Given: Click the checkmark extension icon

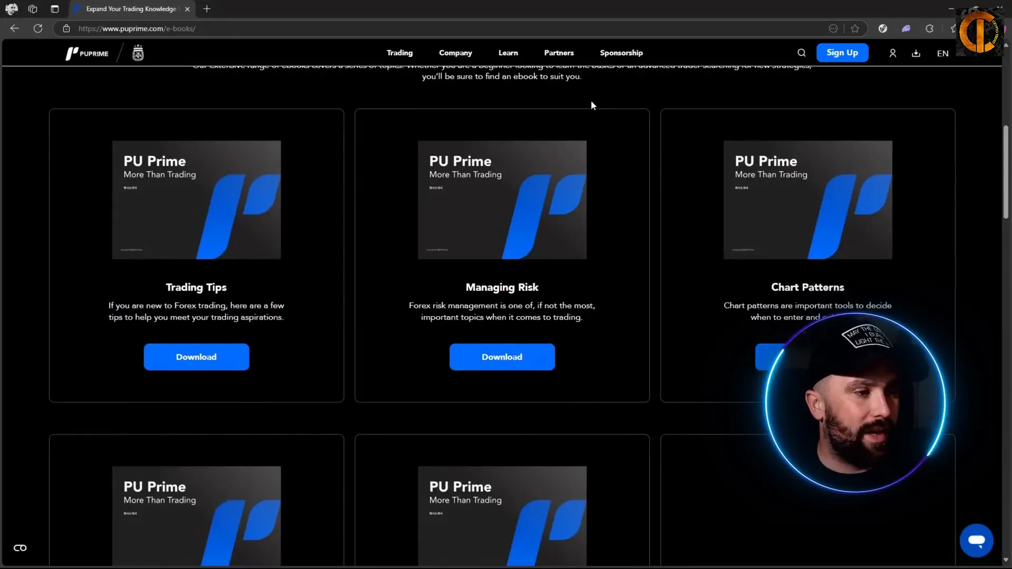Looking at the screenshot, I should coord(883,28).
